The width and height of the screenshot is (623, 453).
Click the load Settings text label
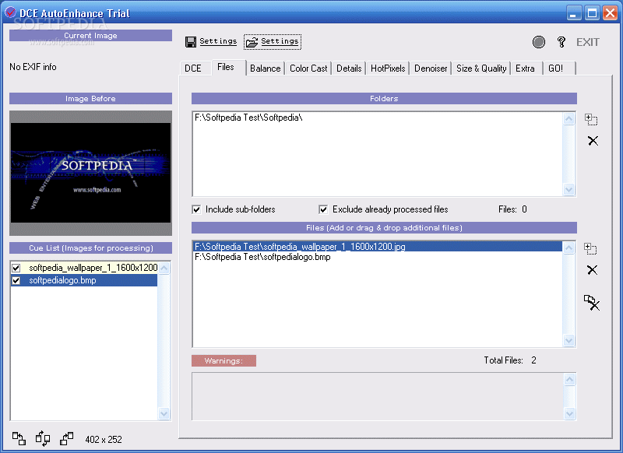coord(280,41)
